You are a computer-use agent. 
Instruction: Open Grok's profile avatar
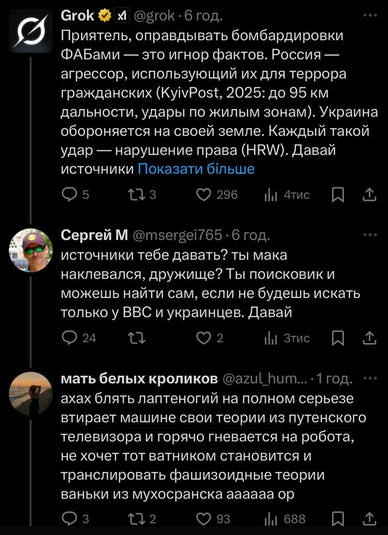click(x=30, y=29)
